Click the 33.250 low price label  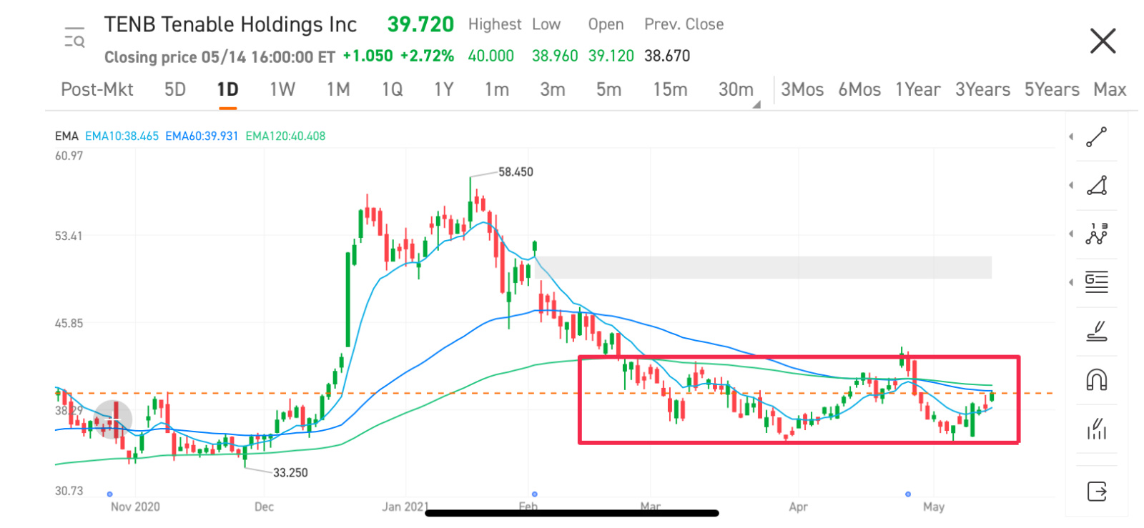click(x=290, y=472)
